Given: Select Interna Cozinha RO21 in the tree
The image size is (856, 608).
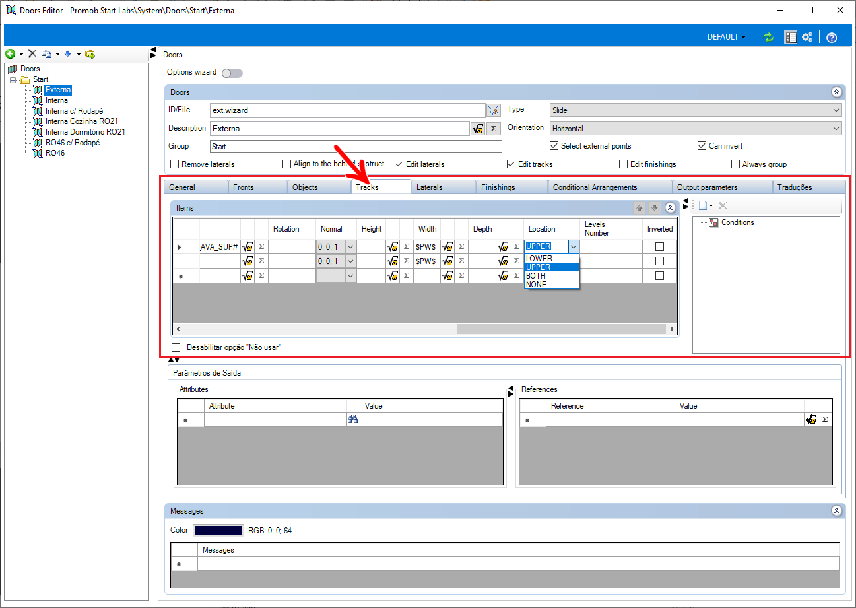Looking at the screenshot, I should pyautogui.click(x=82, y=121).
